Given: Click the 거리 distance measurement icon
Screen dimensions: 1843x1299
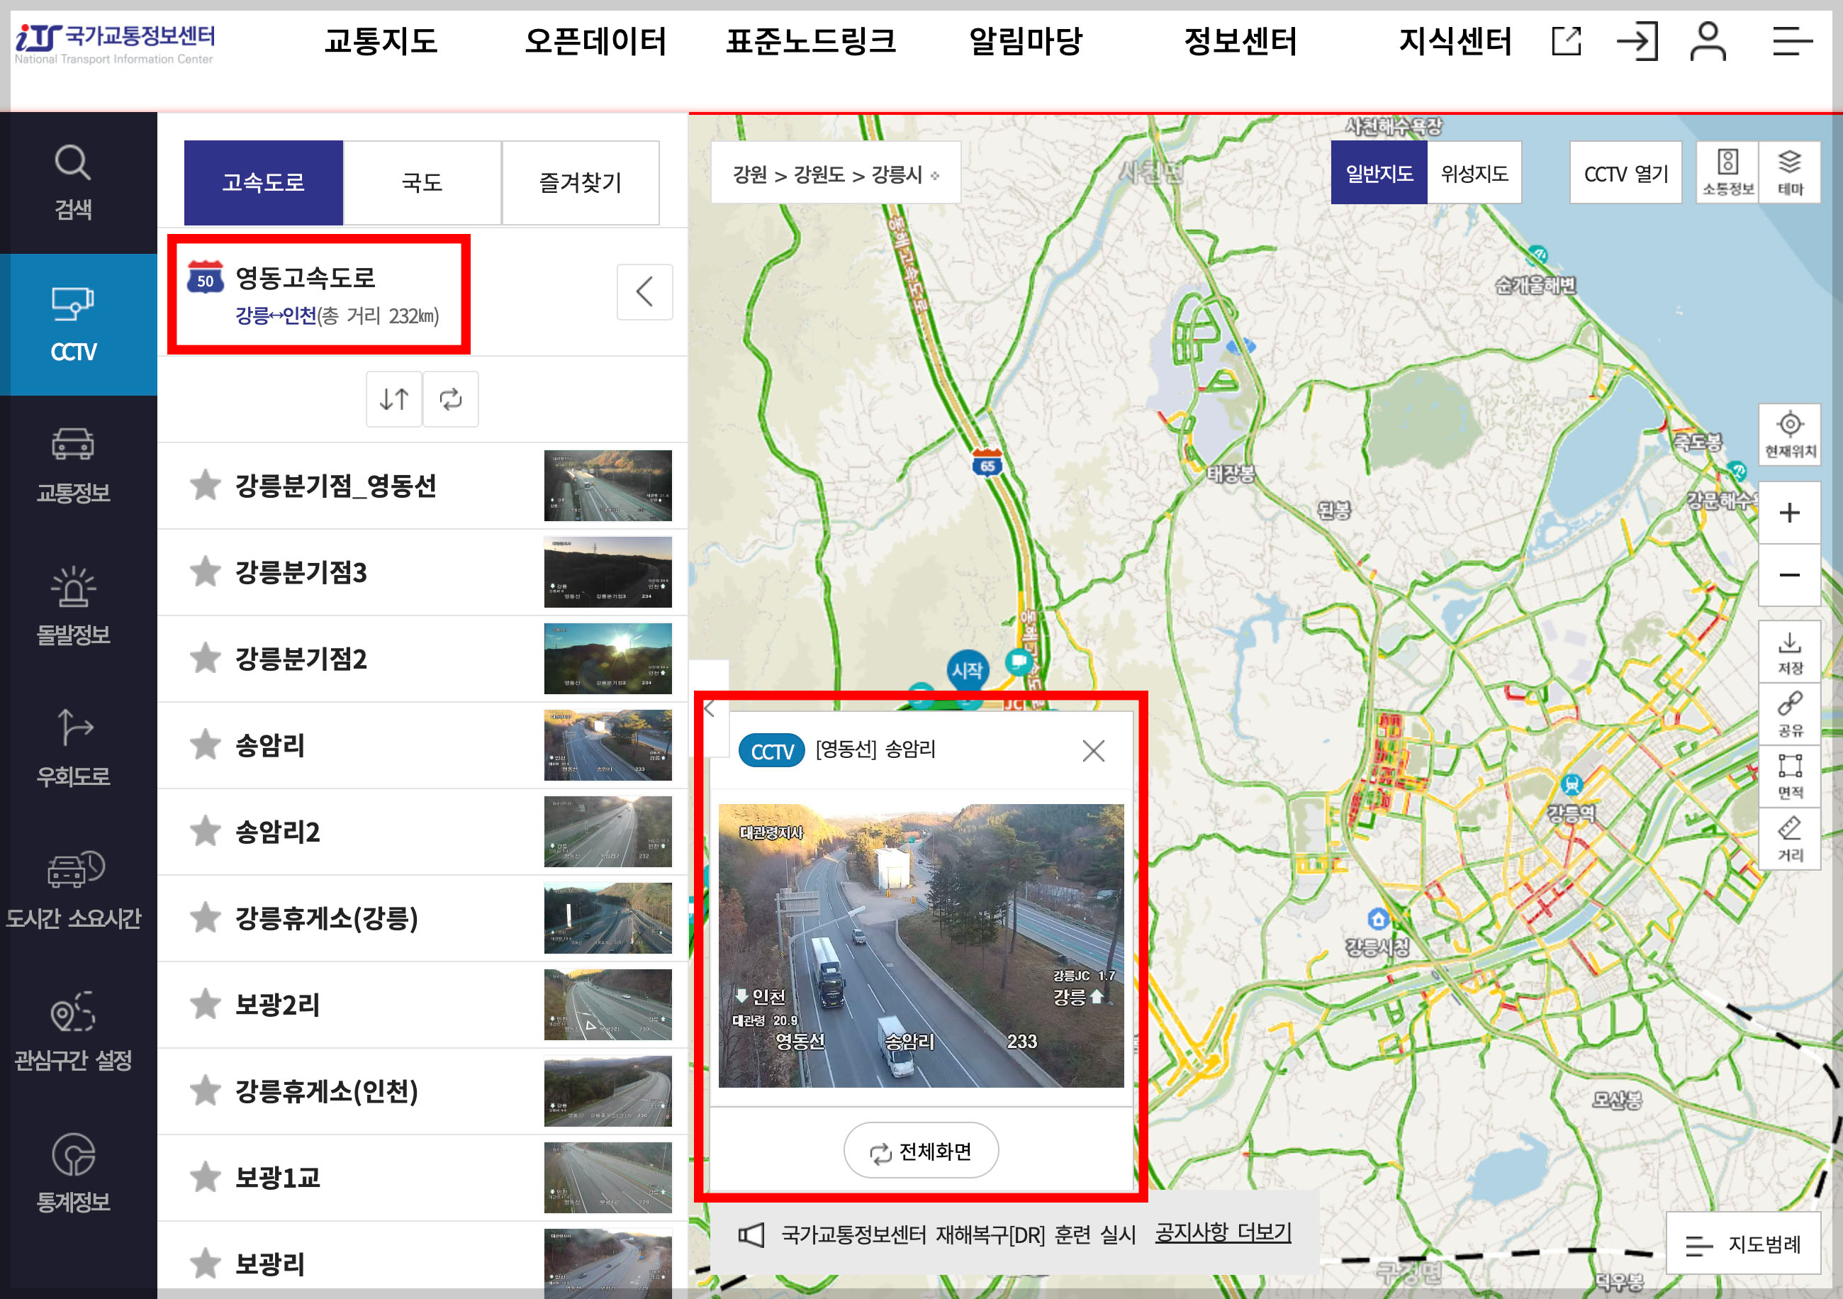Looking at the screenshot, I should pyautogui.click(x=1789, y=838).
